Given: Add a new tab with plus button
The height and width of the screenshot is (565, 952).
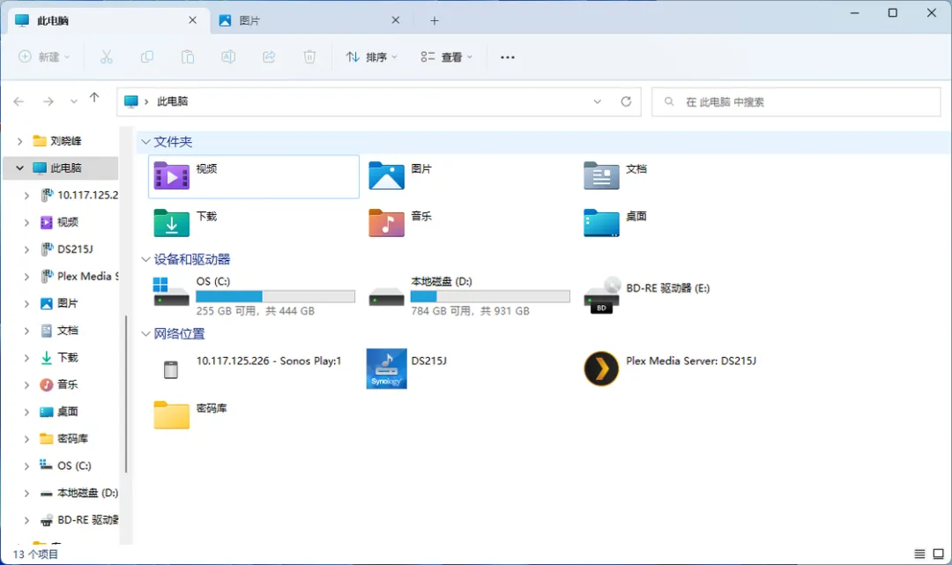Looking at the screenshot, I should (x=434, y=20).
